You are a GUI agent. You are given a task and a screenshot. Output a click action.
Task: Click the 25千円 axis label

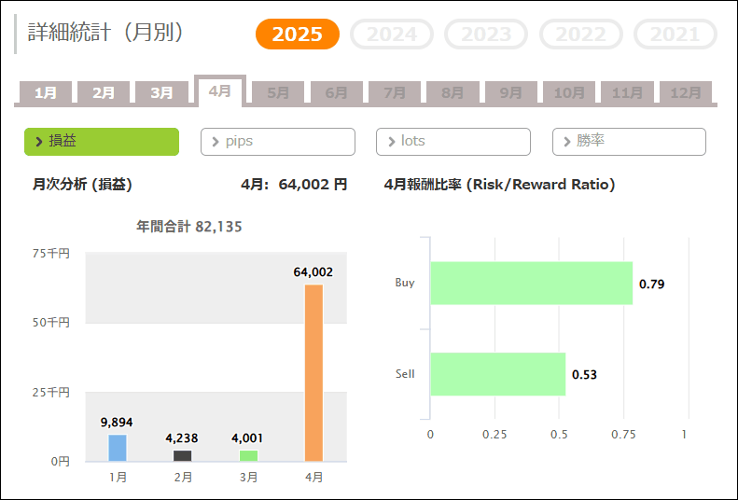51,393
